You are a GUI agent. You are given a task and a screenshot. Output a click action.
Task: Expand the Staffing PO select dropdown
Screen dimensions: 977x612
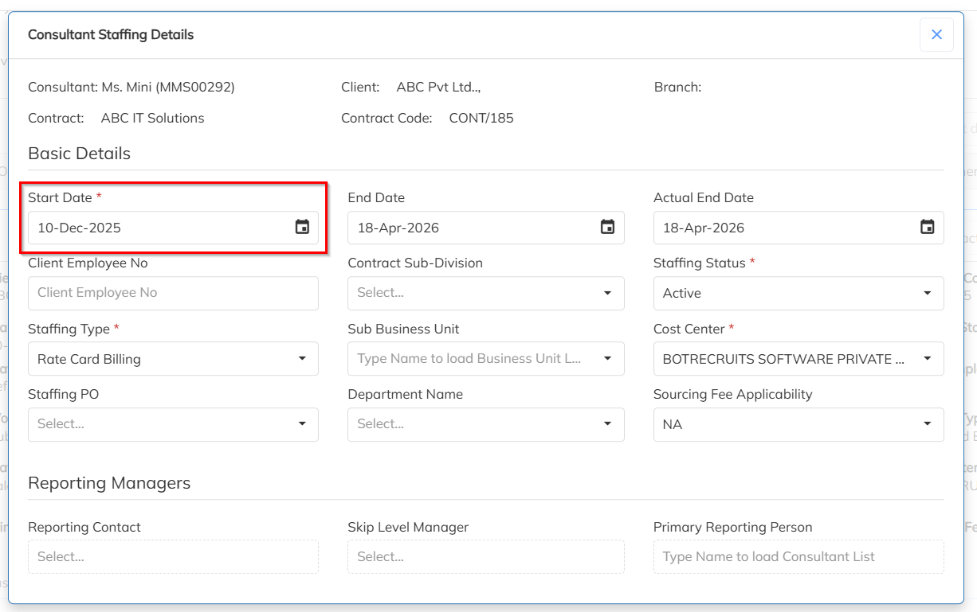point(302,424)
